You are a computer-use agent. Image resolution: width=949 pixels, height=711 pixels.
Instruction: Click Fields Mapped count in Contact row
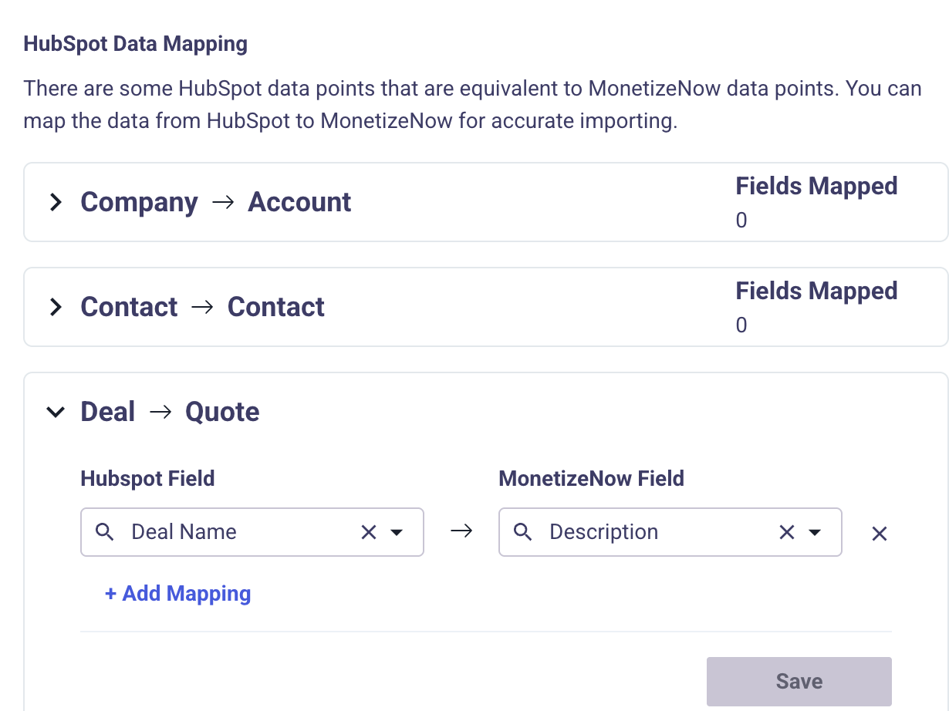[x=741, y=326]
